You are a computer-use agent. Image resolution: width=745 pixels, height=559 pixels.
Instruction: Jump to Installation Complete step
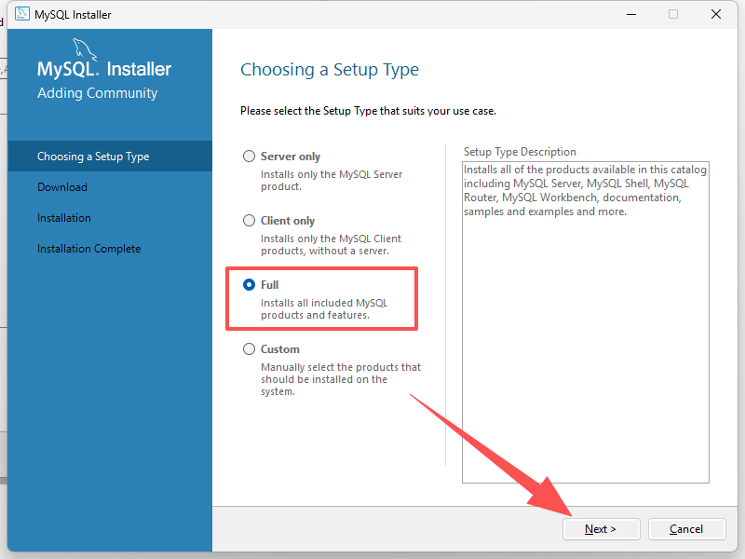click(88, 249)
